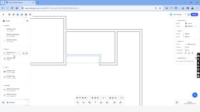This screenshot has width=200, height=112.
Task: Open the help question mark
Action: click(x=185, y=15)
